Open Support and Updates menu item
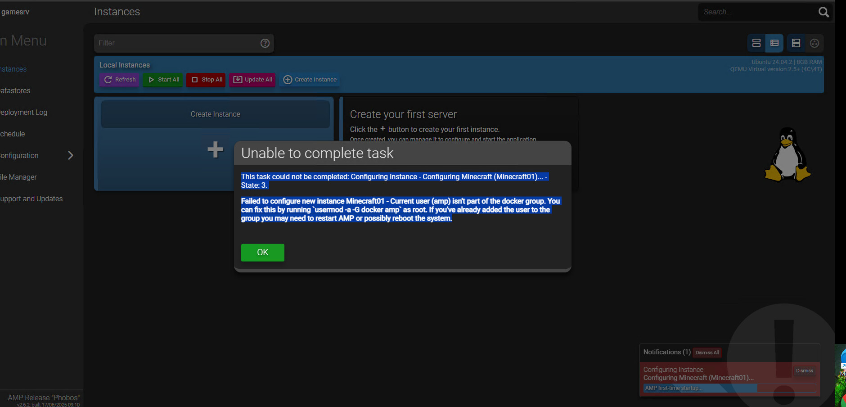846x407 pixels. tap(31, 199)
